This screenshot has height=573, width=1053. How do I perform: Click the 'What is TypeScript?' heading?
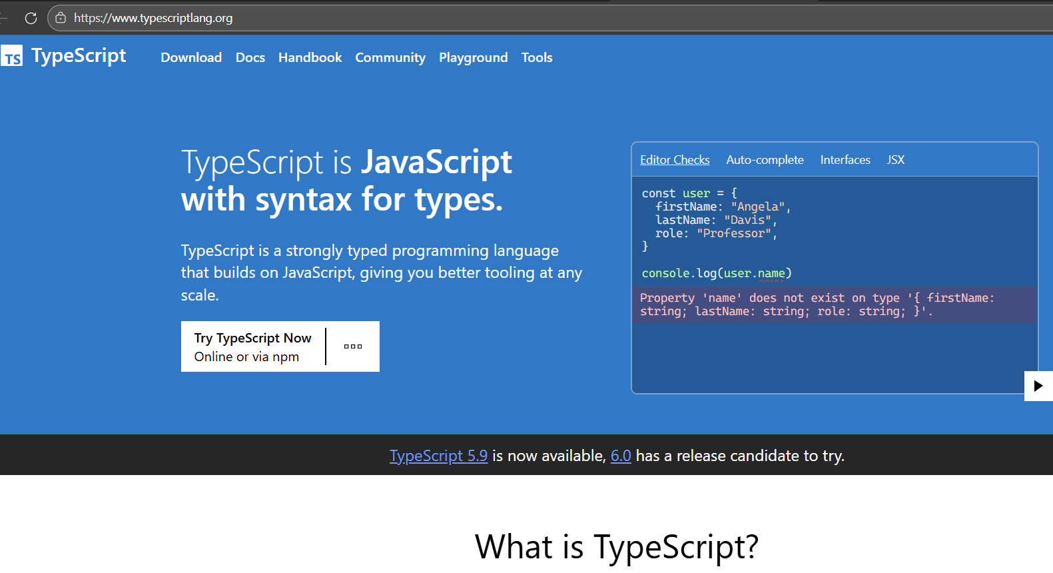click(617, 547)
